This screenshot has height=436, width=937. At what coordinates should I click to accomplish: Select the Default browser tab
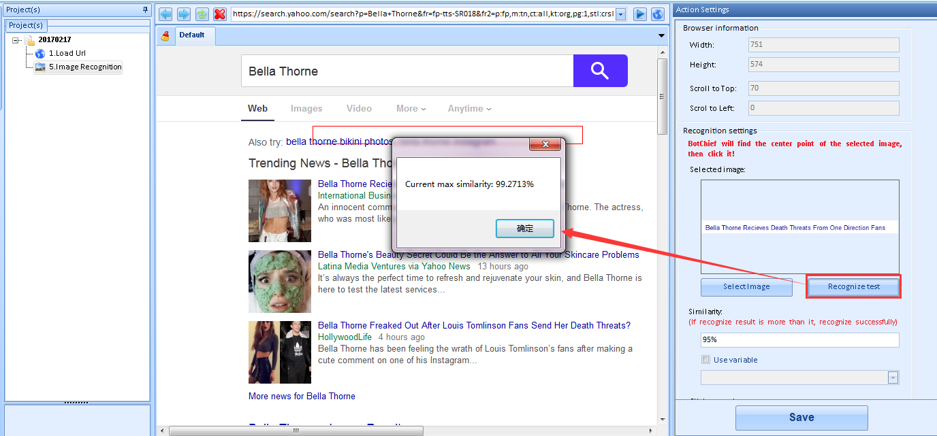tap(192, 35)
